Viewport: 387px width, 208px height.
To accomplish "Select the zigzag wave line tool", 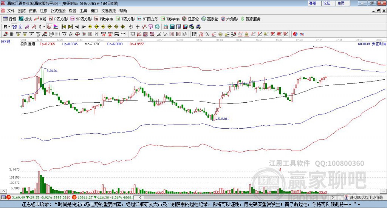I will (165, 34).
